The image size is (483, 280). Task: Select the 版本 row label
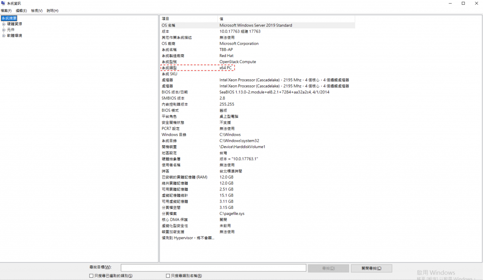[x=166, y=32]
